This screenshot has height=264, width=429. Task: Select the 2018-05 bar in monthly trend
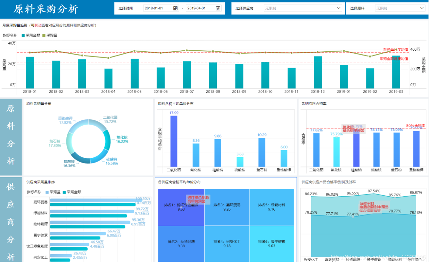click(135, 74)
